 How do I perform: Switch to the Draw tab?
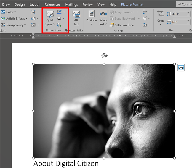click(x=6, y=4)
